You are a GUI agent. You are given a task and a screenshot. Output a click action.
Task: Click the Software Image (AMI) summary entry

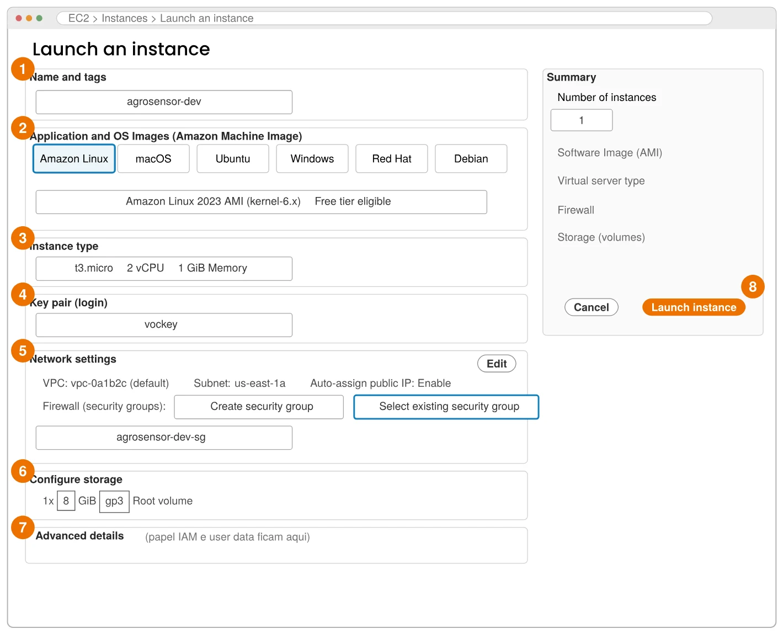(x=610, y=153)
